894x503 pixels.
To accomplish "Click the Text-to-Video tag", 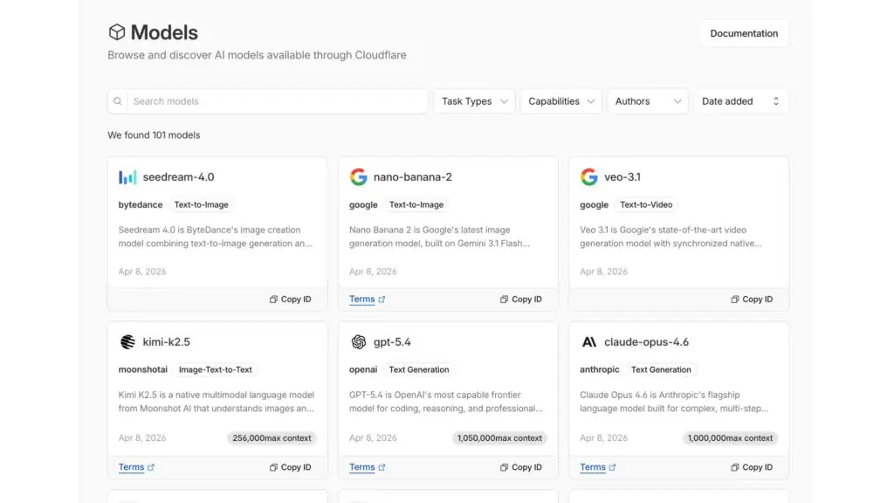I will click(646, 204).
